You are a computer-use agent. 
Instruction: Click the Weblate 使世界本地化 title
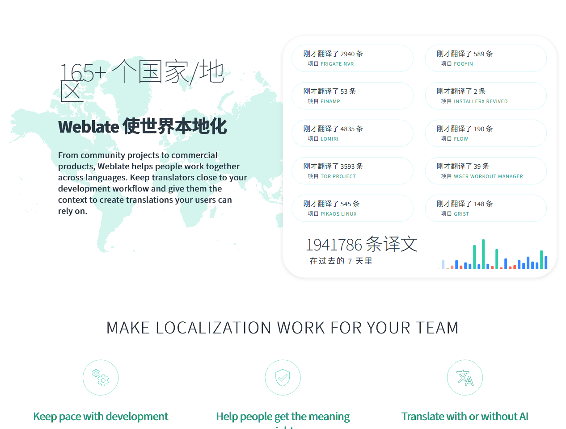(143, 126)
